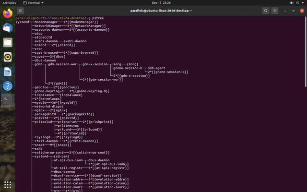Click the 'ModemManager' process line
Viewport: 307px width, 192px height.
tap(46, 22)
